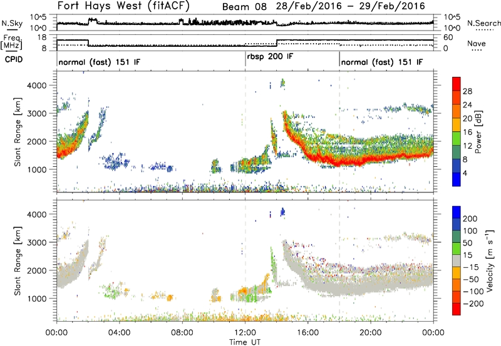This screenshot has height=346, width=501.
Task: Click the '2000' tick in the velocity panel
Action: (x=36, y=270)
